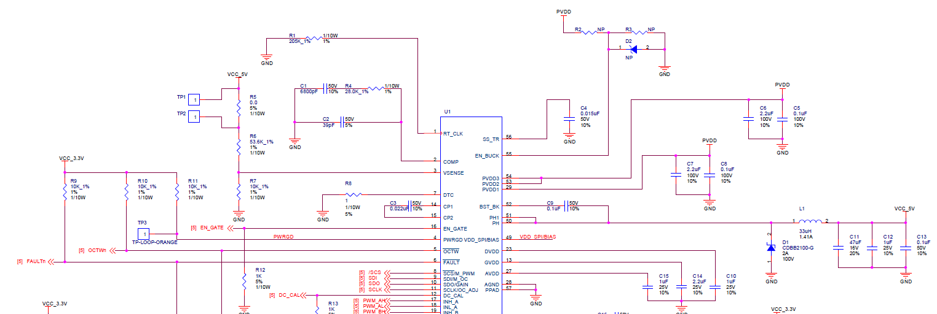Click the DVDD pin label
The height and width of the screenshot is (314, 937).
[492, 251]
